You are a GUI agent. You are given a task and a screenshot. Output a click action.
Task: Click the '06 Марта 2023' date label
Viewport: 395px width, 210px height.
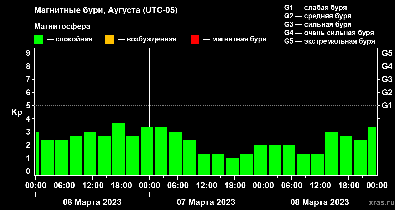point(92,202)
